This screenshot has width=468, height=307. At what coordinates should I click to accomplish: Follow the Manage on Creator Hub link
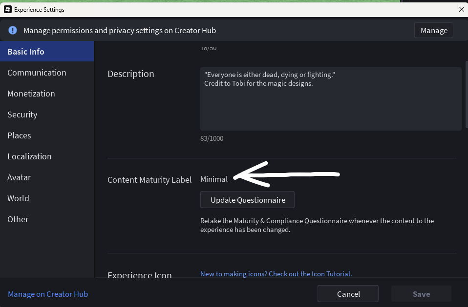pos(48,294)
